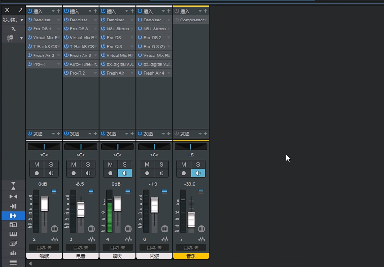This screenshot has width=384, height=267.
Task: Click the 电音 volume fader handle
Action: tap(81, 210)
